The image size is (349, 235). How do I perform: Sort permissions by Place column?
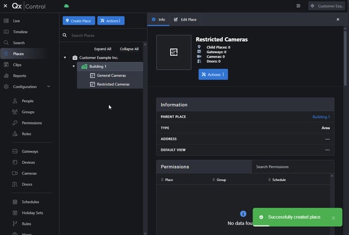tap(167, 180)
